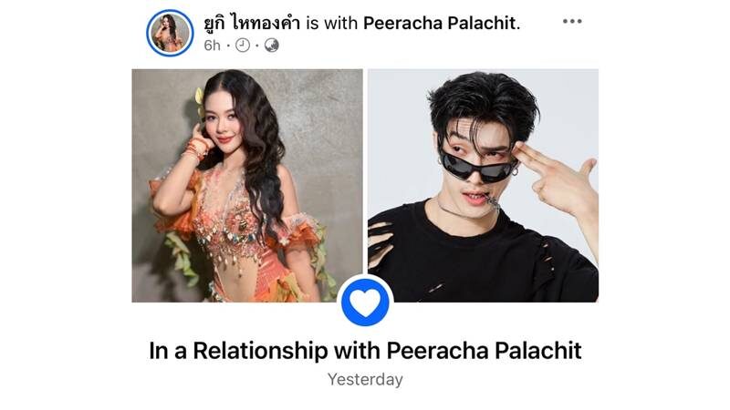Open ยูกิ ไหทองคำ profile name link

252,22
